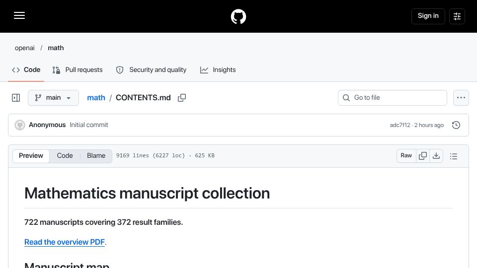Navigate to math folder in breadcrumb
Screen dimensions: 477x268
(x=96, y=98)
